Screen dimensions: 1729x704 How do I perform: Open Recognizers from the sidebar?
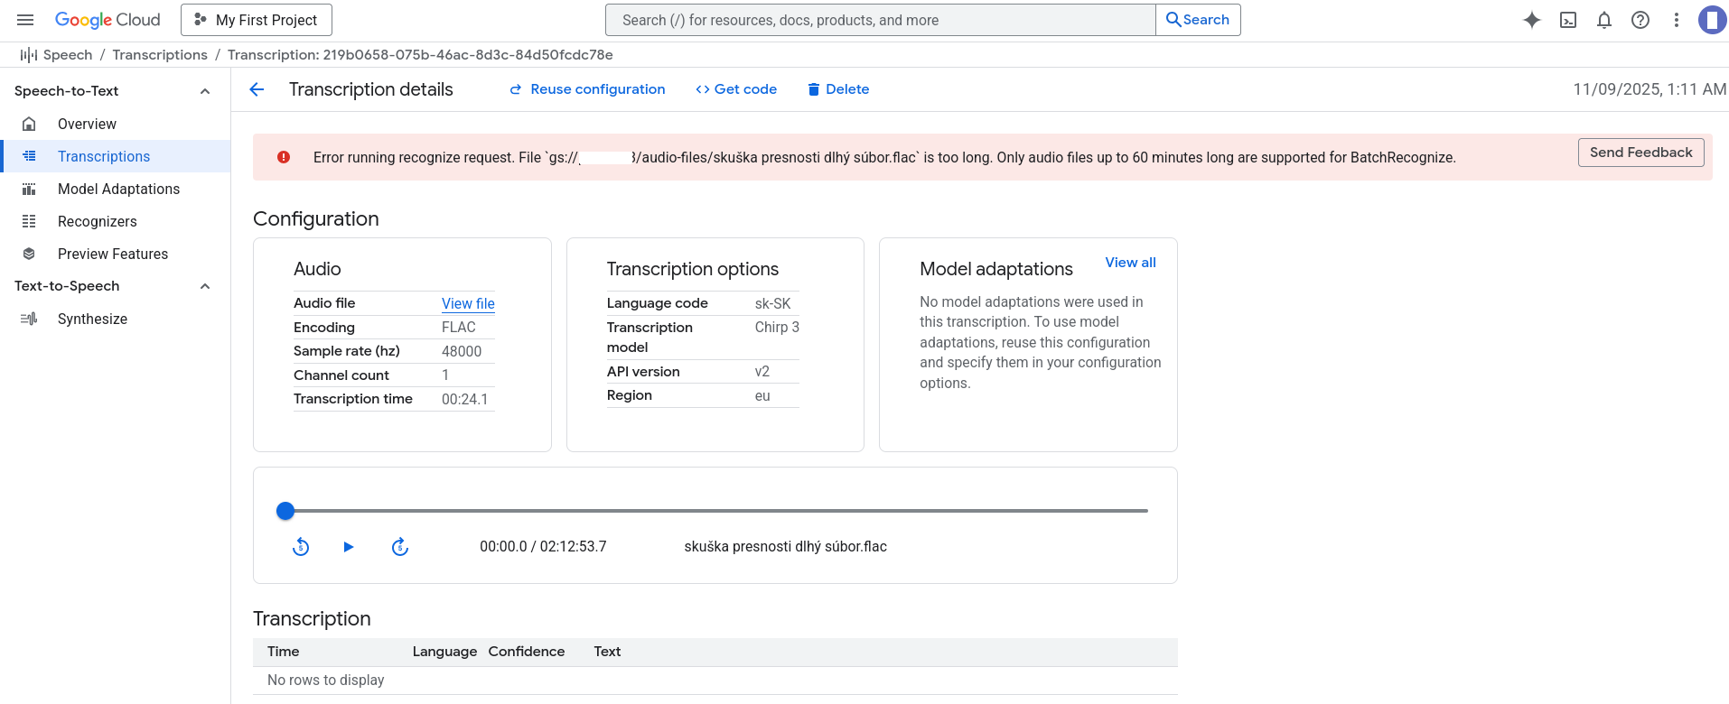pyautogui.click(x=98, y=221)
